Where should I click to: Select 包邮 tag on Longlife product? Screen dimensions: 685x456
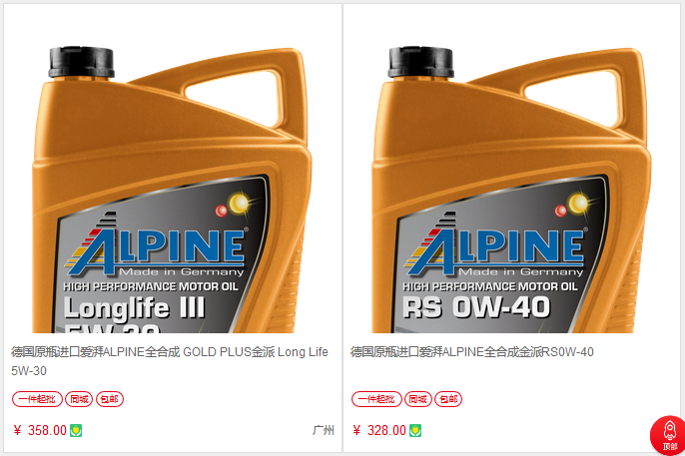110,399
